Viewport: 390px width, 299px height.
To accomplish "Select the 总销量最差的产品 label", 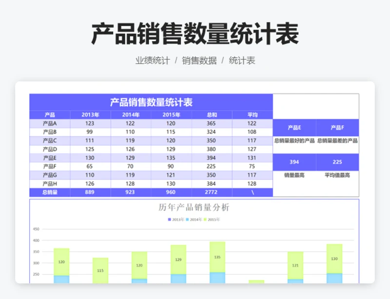I will tap(337, 140).
